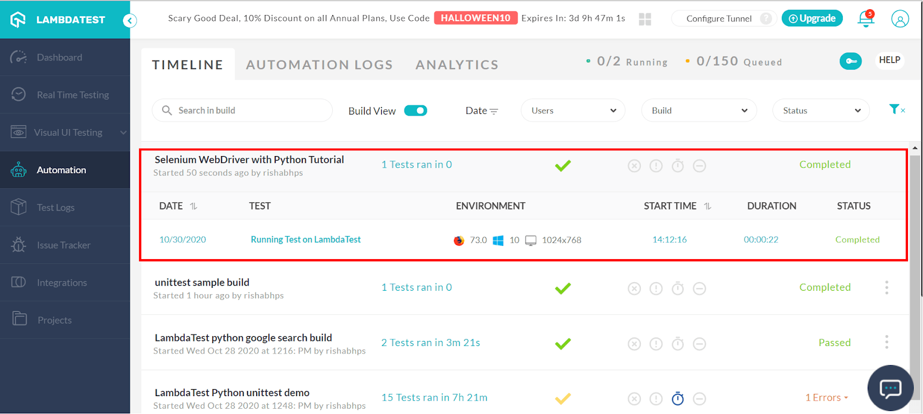The image size is (923, 414).
Task: Open the Status dropdown filter
Action: click(820, 111)
